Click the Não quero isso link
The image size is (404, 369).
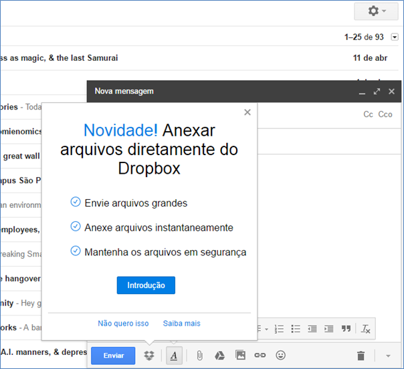pyautogui.click(x=123, y=324)
